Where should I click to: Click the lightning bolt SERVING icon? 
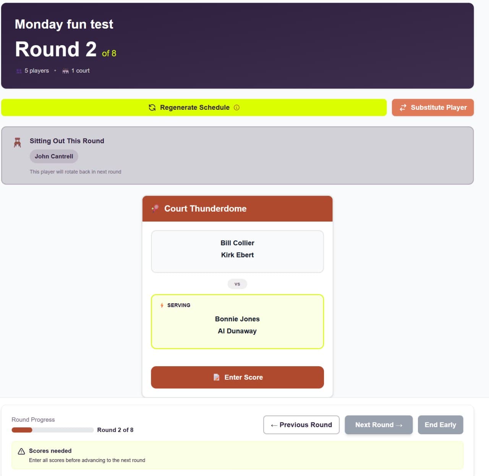[x=162, y=305]
